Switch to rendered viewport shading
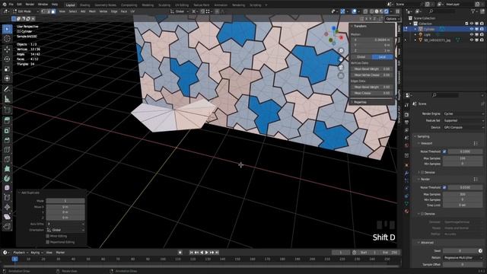Screen dimensions: 487x274 coord(387,11)
